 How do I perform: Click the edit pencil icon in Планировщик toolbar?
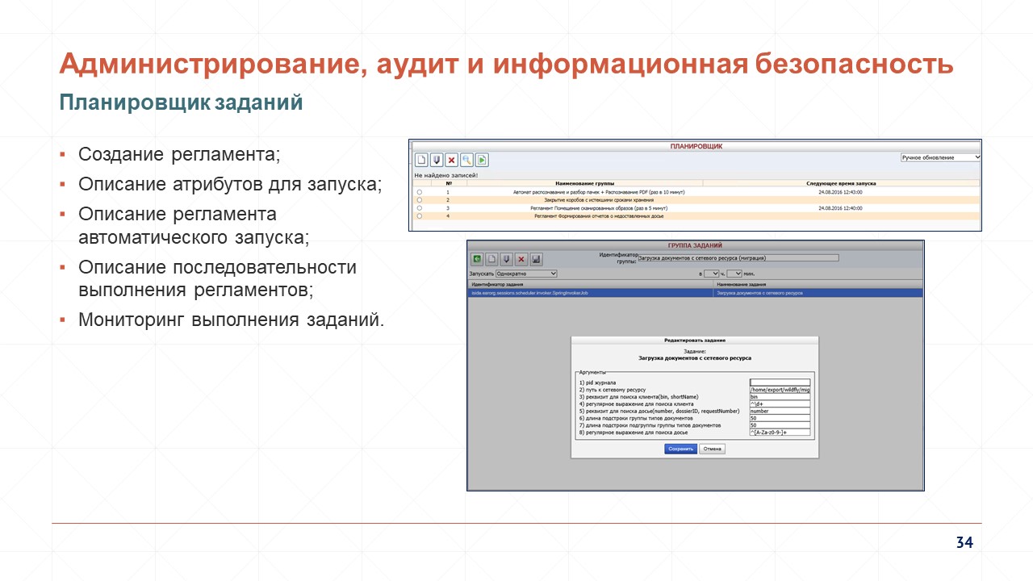436,160
